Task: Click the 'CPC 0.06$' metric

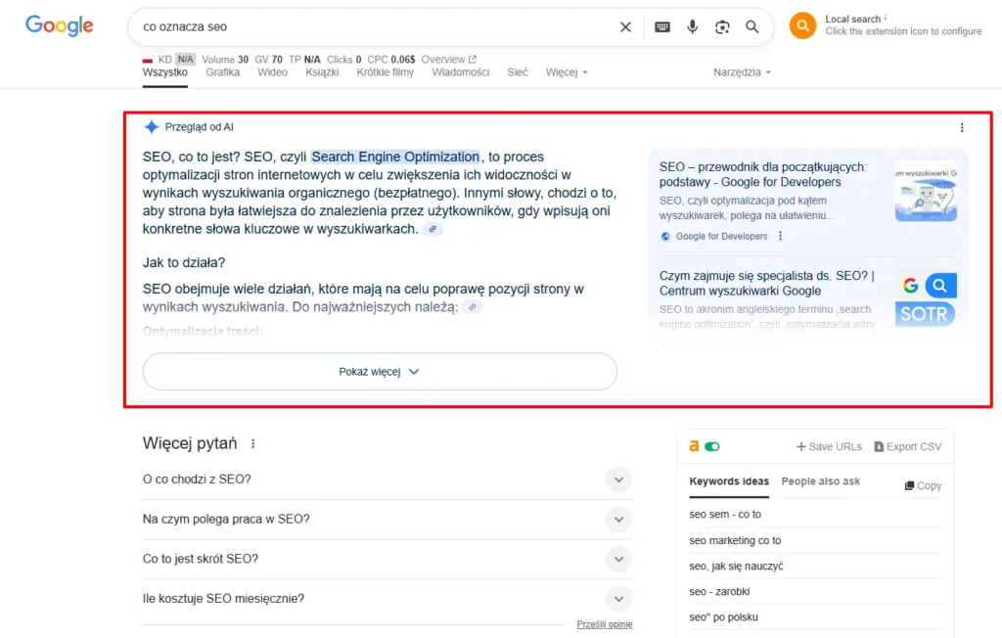Action: [x=391, y=60]
